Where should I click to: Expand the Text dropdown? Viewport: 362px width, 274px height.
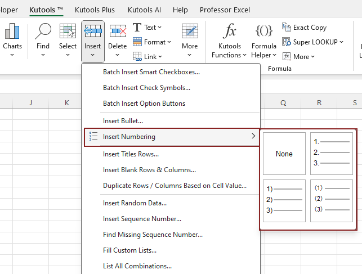pyautogui.click(x=148, y=27)
